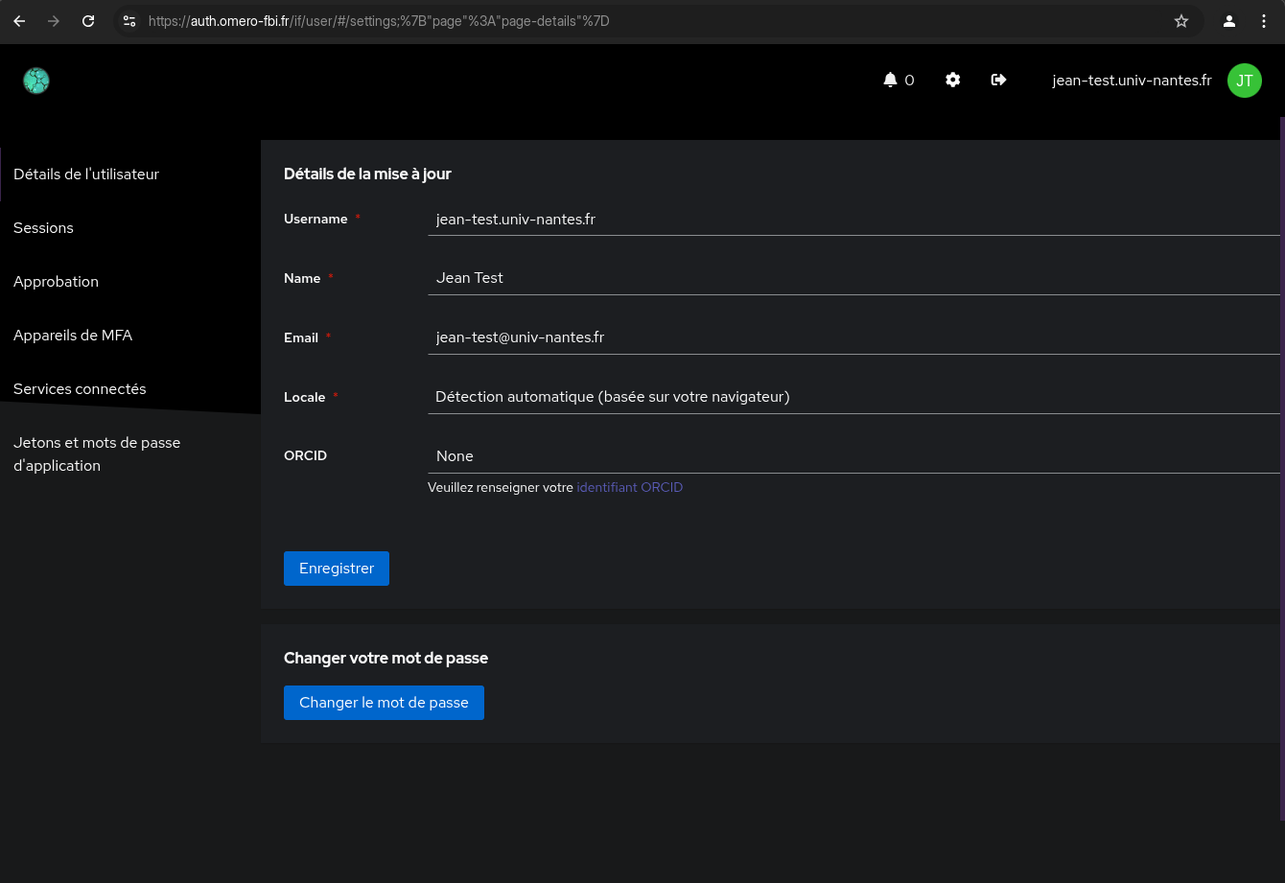The height and width of the screenshot is (883, 1285).
Task: Click Changer le mot de passe button
Action: point(384,703)
